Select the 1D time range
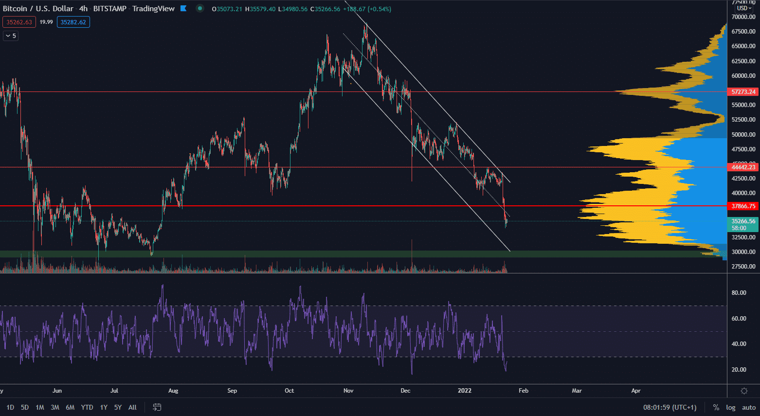Screen dimensions: 760x416 (x=10, y=407)
